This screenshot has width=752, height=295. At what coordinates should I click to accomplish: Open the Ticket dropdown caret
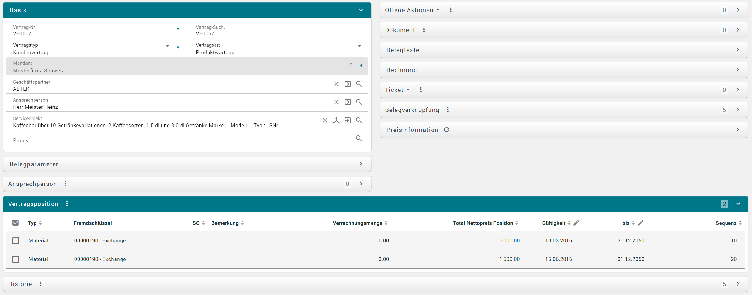point(408,90)
